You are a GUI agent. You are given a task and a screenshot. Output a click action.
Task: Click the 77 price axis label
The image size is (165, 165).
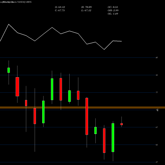(157, 92)
